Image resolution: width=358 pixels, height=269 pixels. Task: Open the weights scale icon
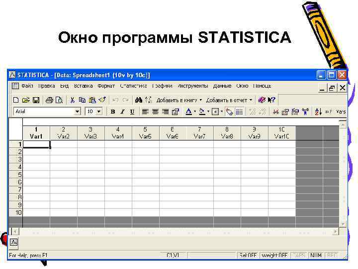point(305,112)
